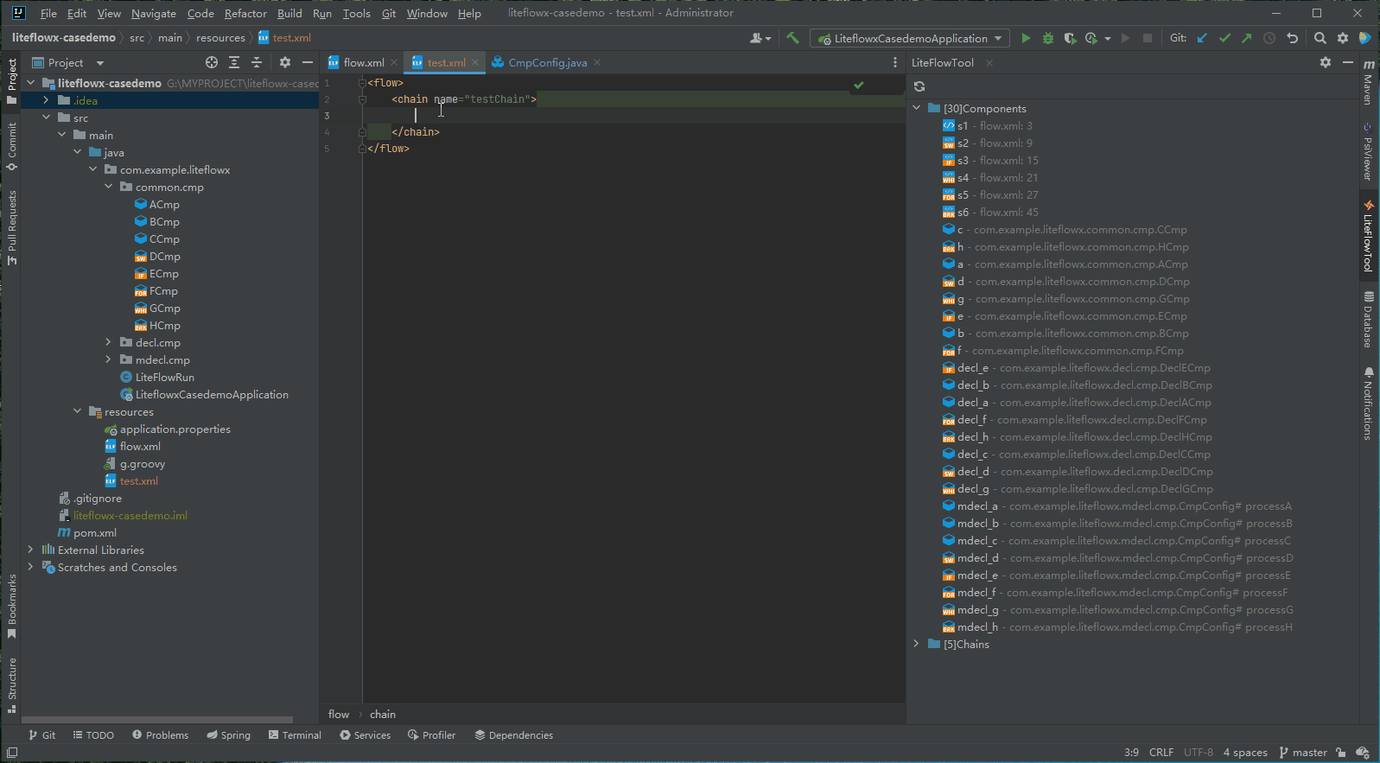Click 'chain' breadcrumb below editor
Viewport: 1380px width, 763px height.
tap(383, 715)
